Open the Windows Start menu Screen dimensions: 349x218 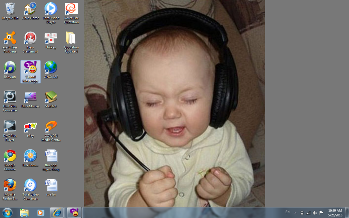pyautogui.click(x=7, y=213)
